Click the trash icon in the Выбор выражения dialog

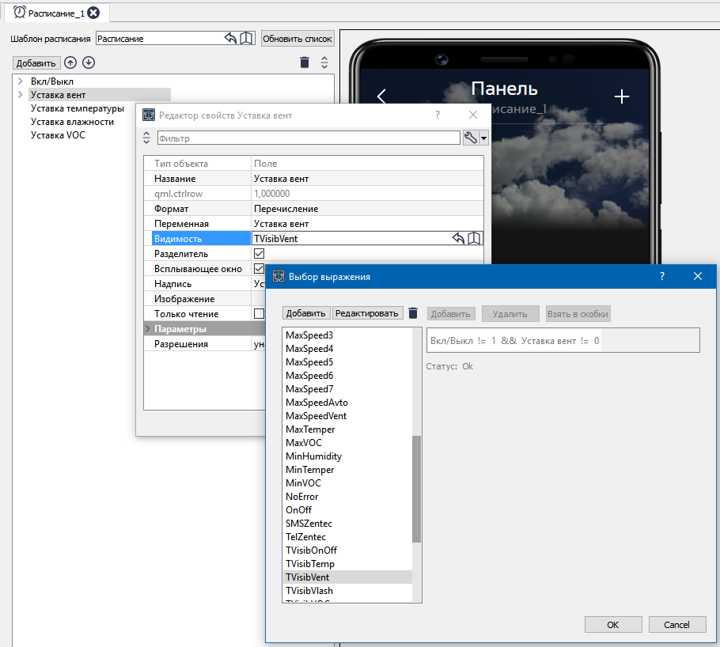pyautogui.click(x=412, y=312)
